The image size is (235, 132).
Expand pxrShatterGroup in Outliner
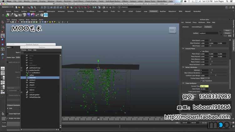(21, 68)
